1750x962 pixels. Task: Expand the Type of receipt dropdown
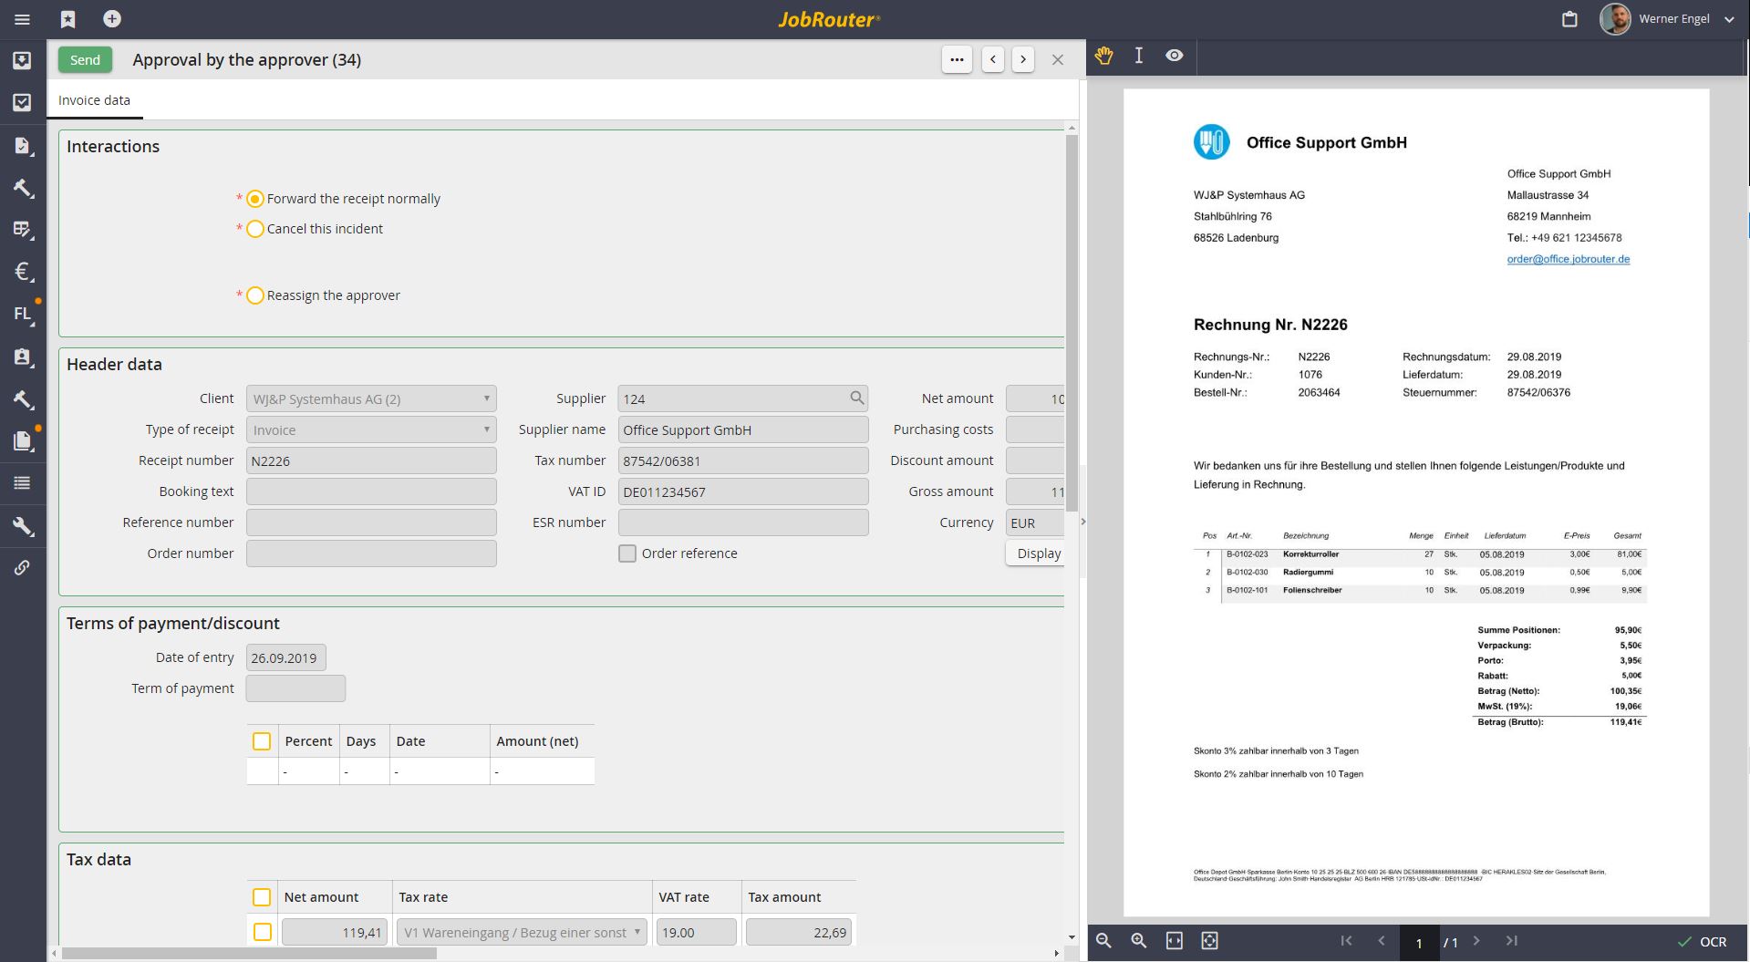pyautogui.click(x=371, y=429)
